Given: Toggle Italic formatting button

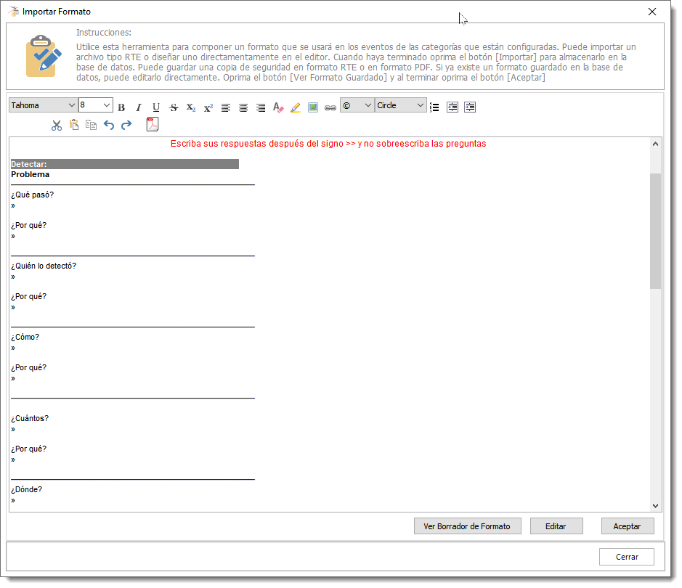Looking at the screenshot, I should point(139,107).
